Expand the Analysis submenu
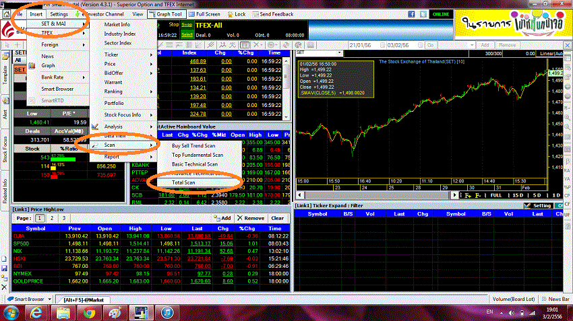 (123, 127)
